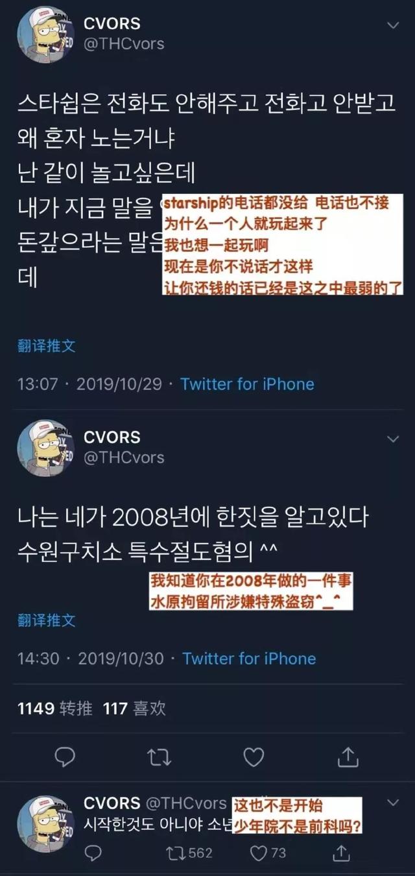Share the bottom CVORS tweet

click(342, 853)
